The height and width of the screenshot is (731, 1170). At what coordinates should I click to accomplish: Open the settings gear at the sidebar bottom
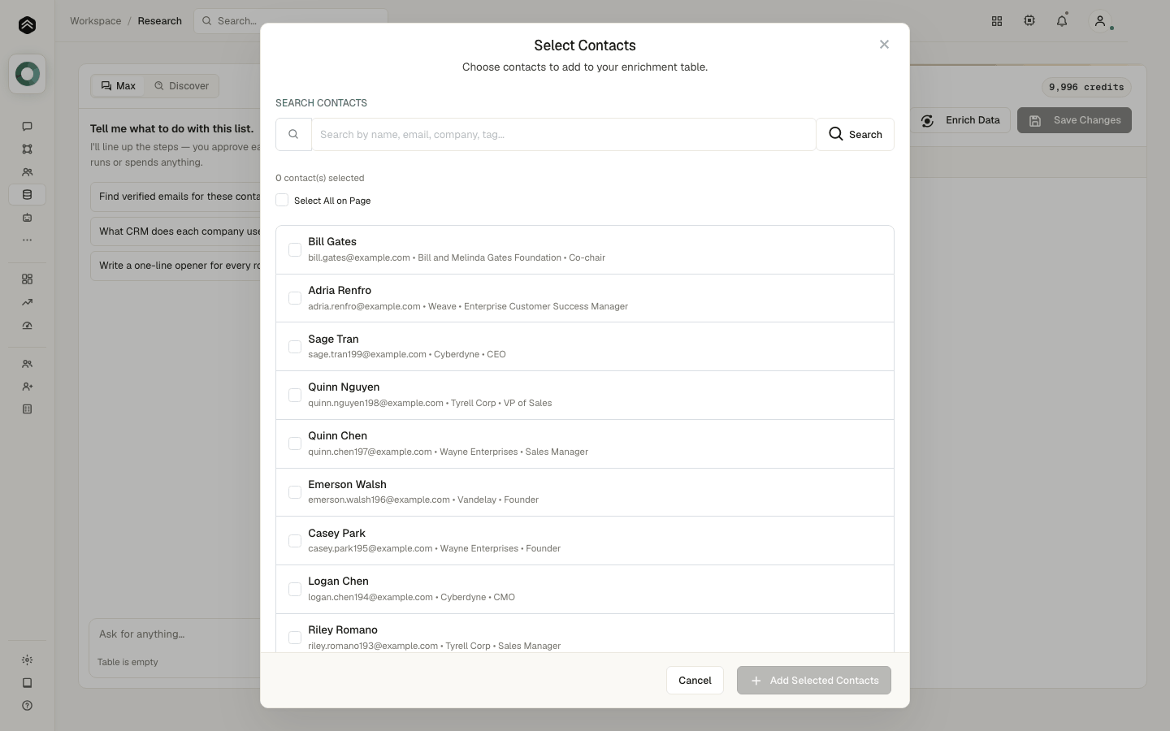point(27,660)
